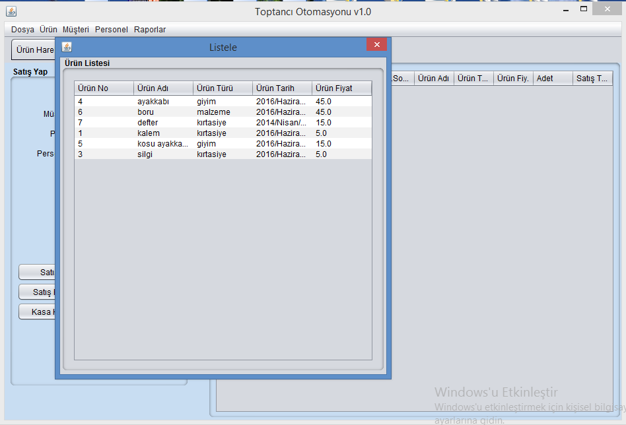The height and width of the screenshot is (425, 626).
Task: Click the Ürün Türü column header
Action: click(223, 88)
